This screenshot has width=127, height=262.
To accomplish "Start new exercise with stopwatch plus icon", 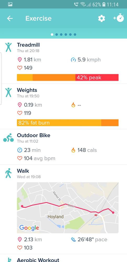I will [119, 18].
